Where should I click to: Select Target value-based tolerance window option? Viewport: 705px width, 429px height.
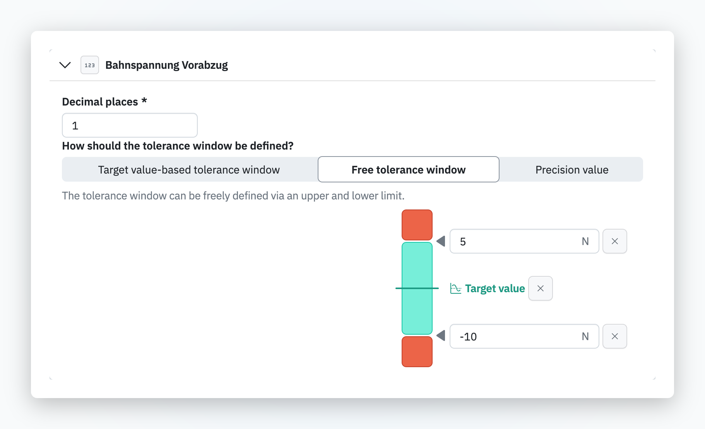click(189, 170)
